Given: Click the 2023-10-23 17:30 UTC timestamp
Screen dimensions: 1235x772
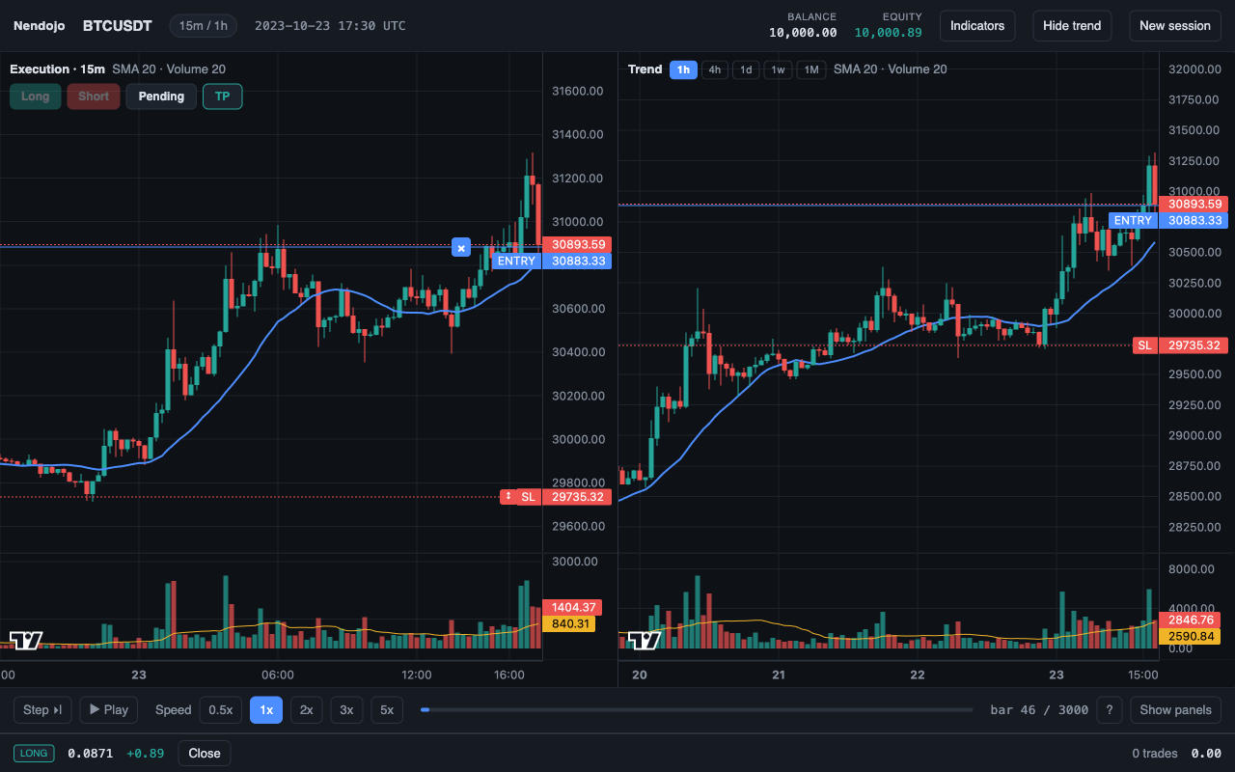Looking at the screenshot, I should tap(330, 26).
